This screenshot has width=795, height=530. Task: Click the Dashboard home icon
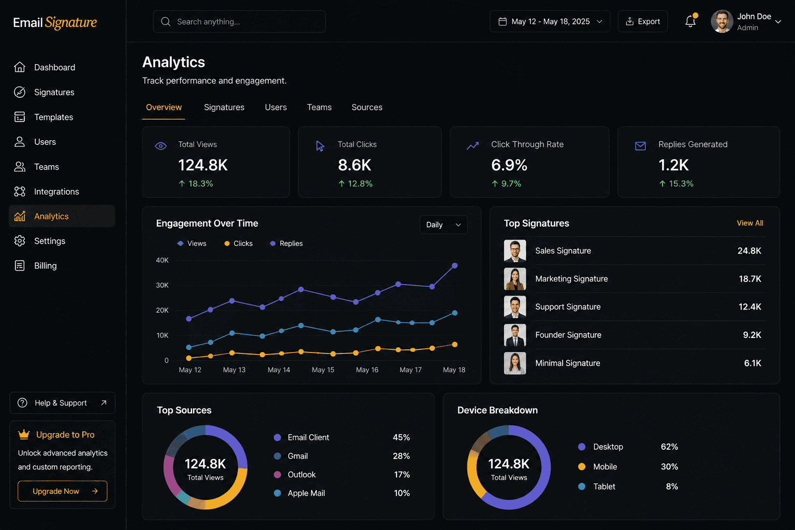pos(20,67)
